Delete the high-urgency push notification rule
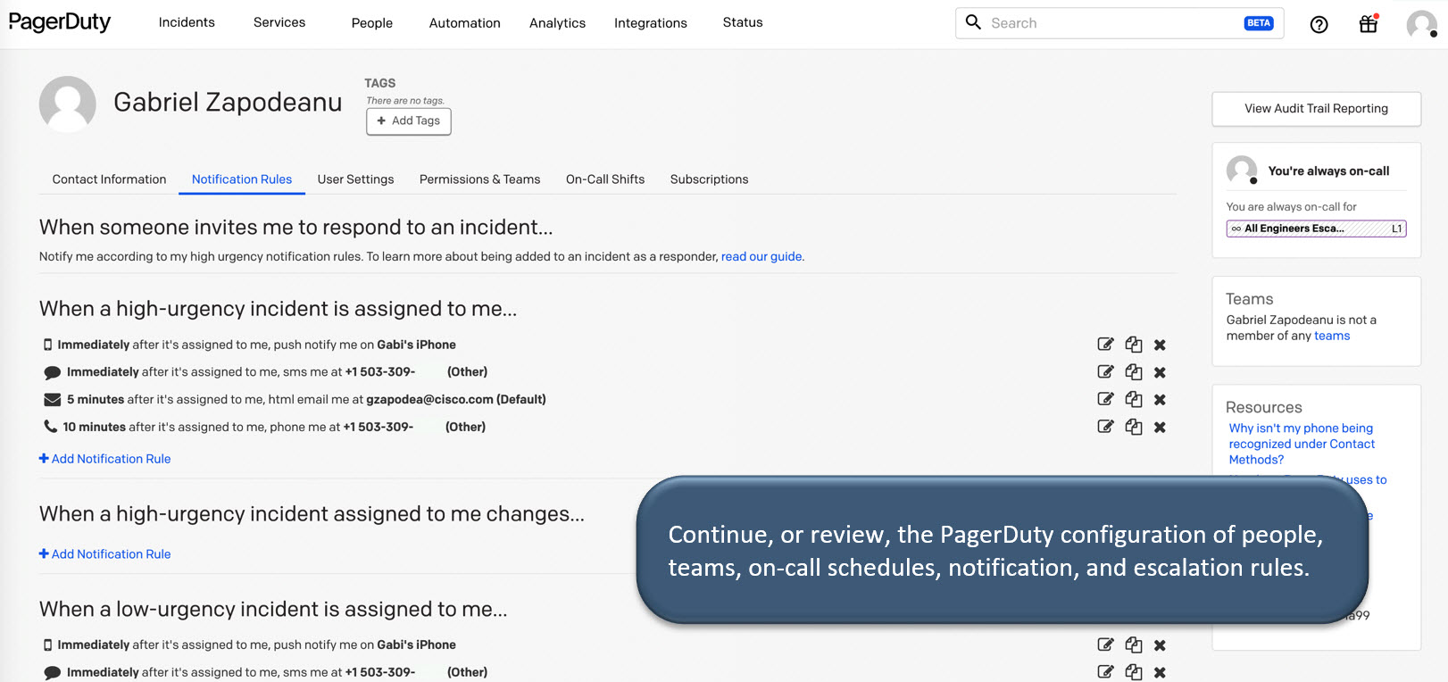Image resolution: width=1448 pixels, height=682 pixels. coord(1160,345)
